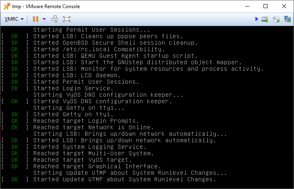
Task: Click the VMware icon in title bar
Action: click(x=7, y=6)
